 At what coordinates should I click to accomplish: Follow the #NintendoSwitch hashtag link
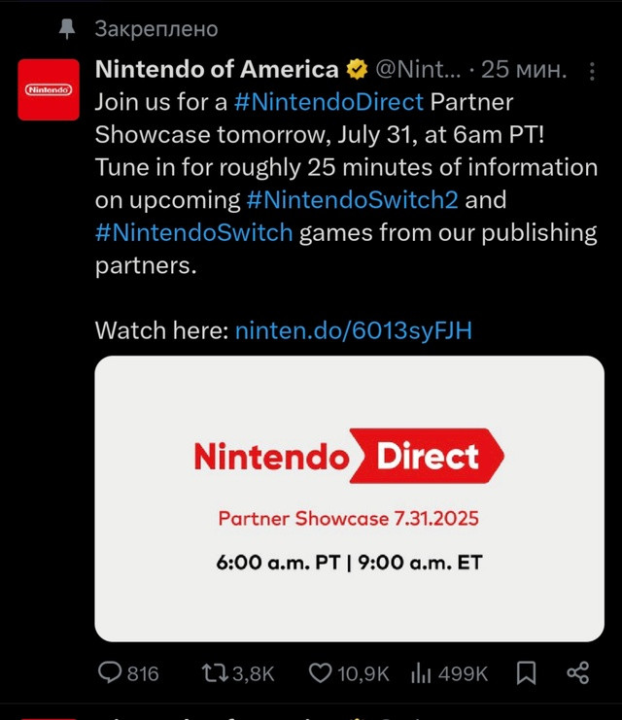pos(193,233)
